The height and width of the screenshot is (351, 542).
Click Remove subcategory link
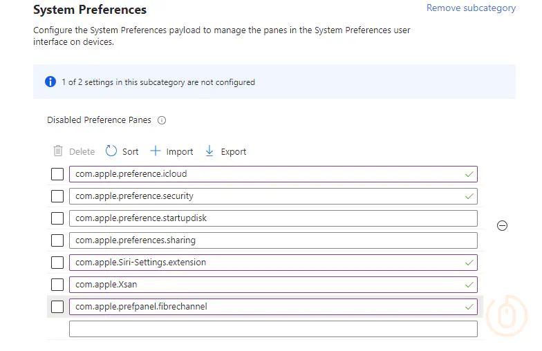471,8
